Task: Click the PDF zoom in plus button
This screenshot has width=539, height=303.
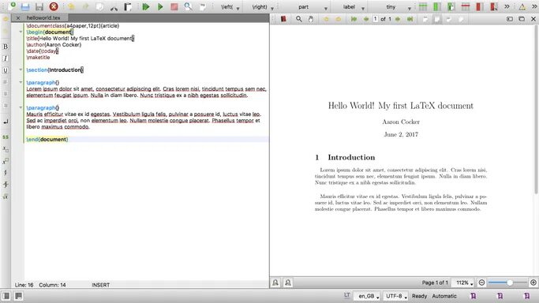Action: click(x=533, y=282)
